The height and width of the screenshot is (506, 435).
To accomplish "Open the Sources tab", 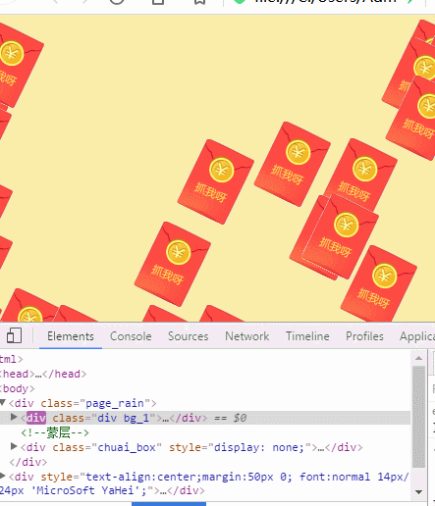I will [188, 336].
